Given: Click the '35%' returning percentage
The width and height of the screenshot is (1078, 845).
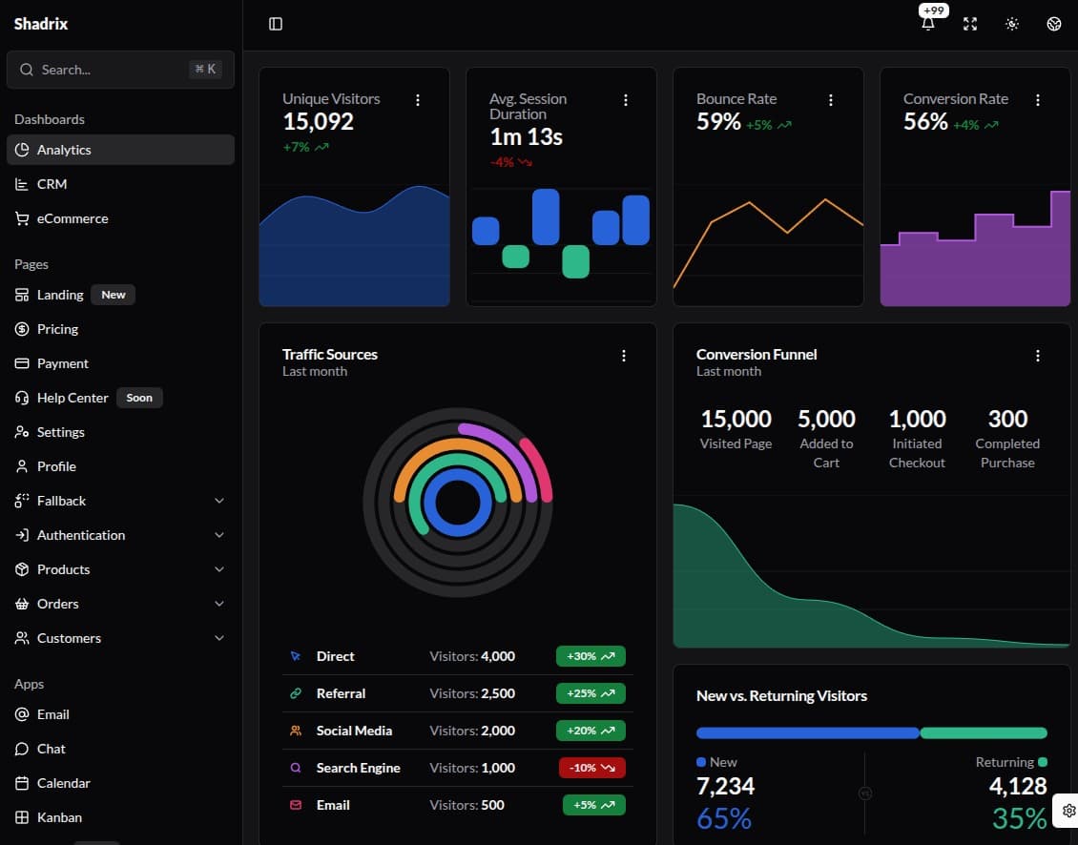Looking at the screenshot, I should (x=1020, y=818).
